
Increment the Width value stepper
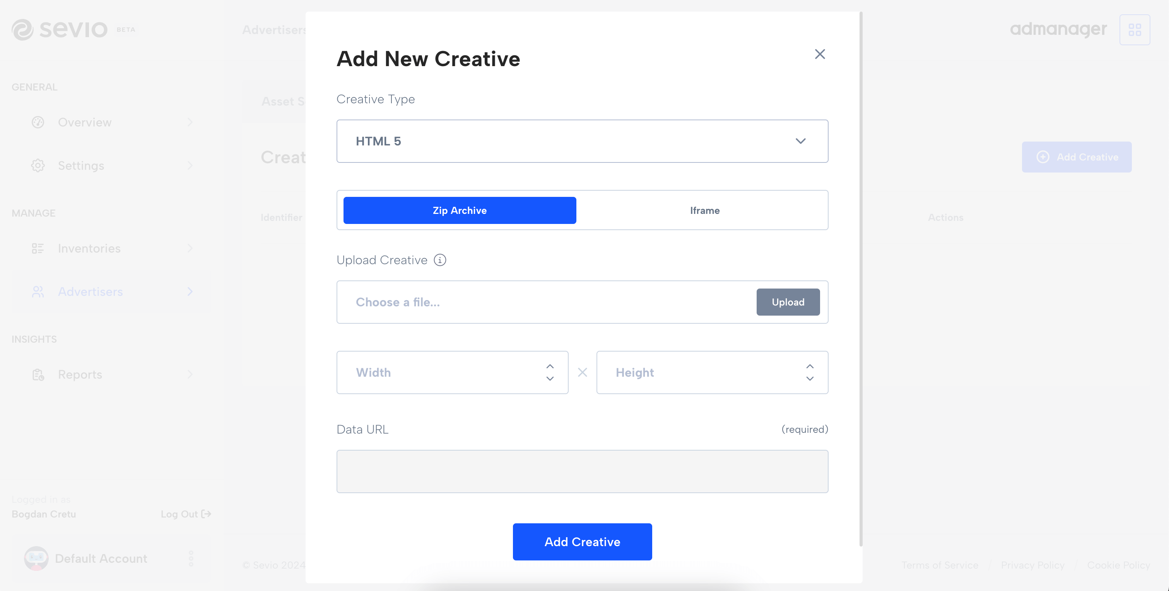click(550, 366)
